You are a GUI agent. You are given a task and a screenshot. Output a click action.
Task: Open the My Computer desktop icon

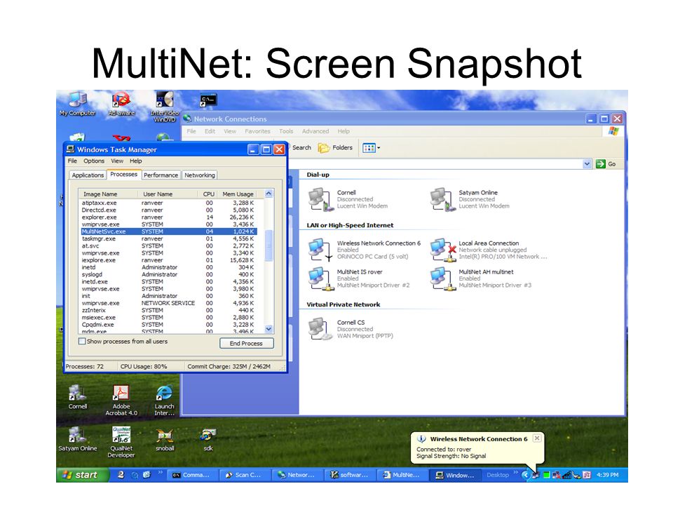click(x=78, y=103)
